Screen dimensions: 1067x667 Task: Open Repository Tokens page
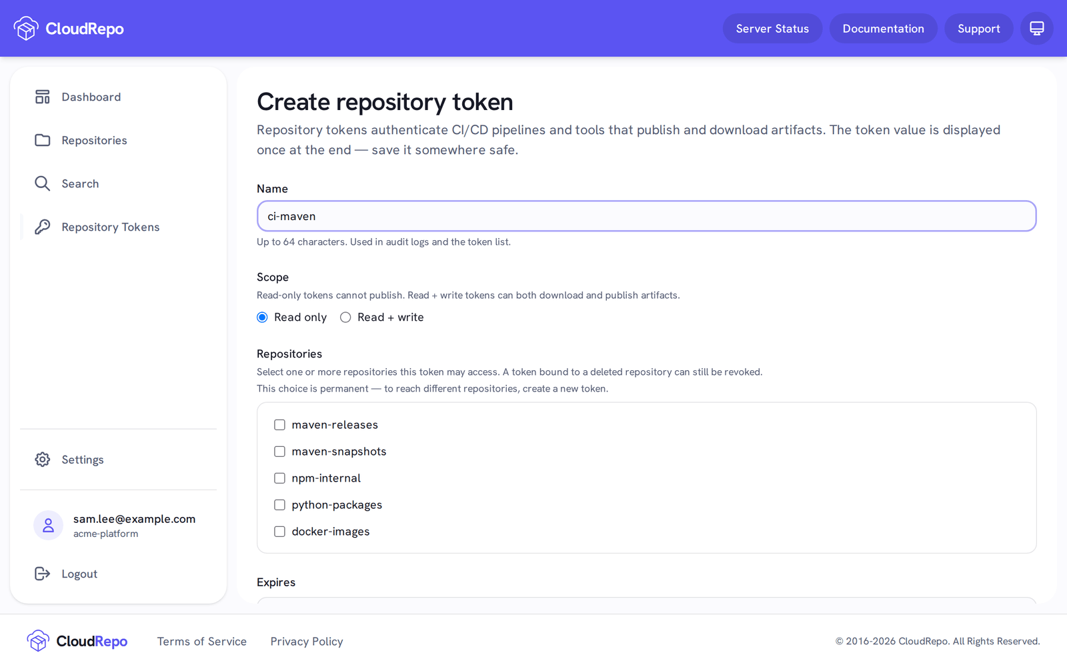click(118, 227)
